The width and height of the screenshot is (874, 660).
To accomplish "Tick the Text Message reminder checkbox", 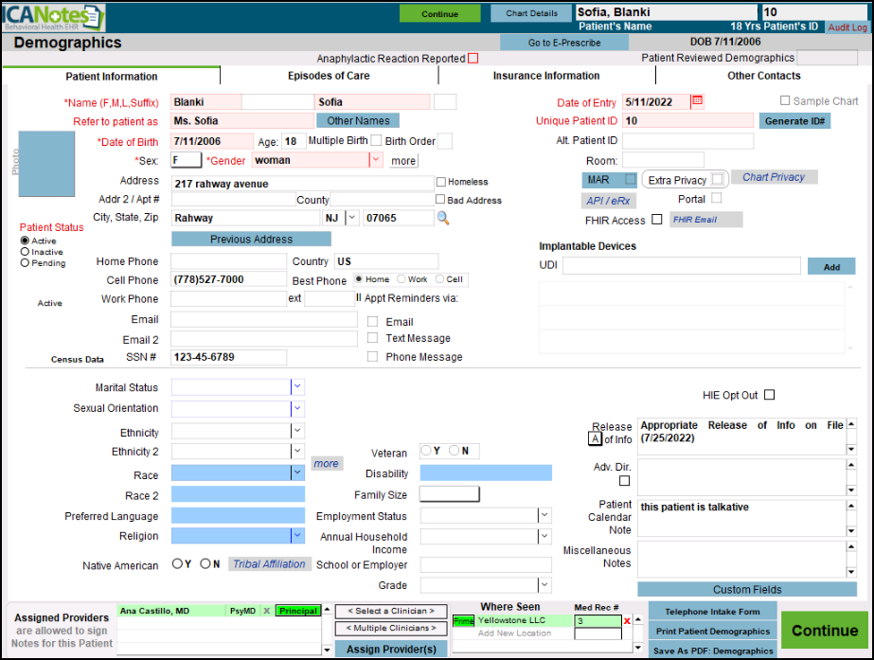I will click(373, 338).
